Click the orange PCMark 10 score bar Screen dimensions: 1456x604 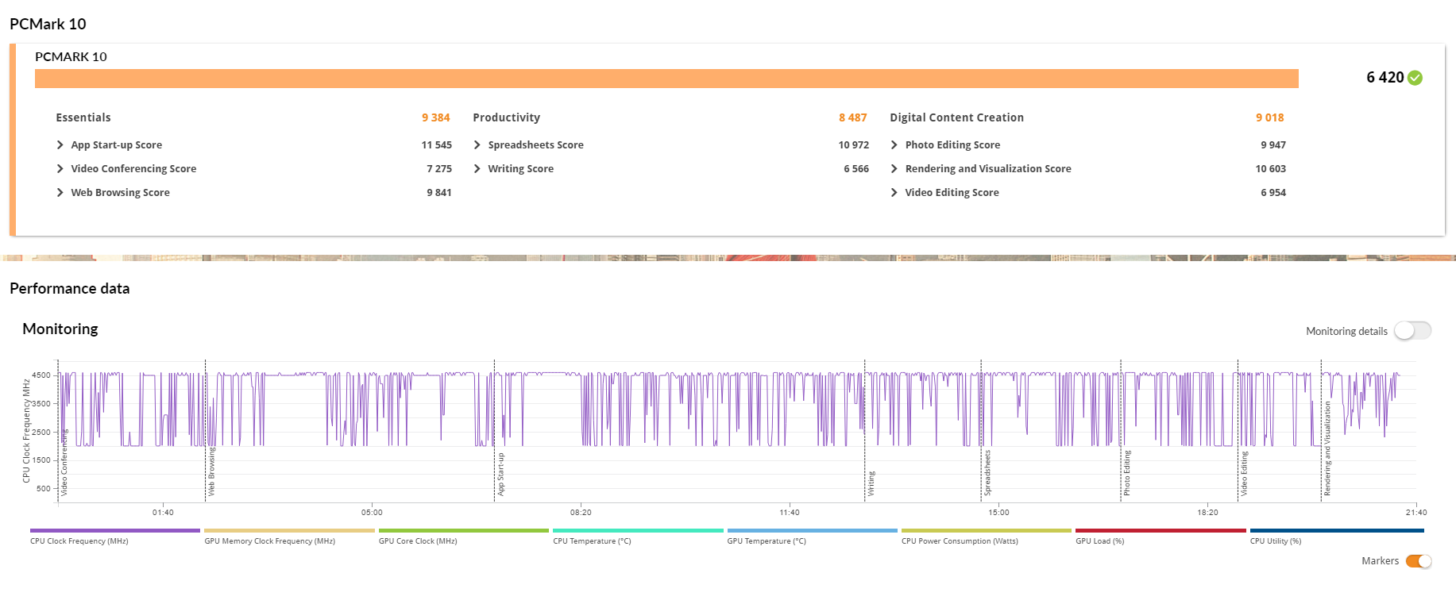pyautogui.click(x=666, y=79)
